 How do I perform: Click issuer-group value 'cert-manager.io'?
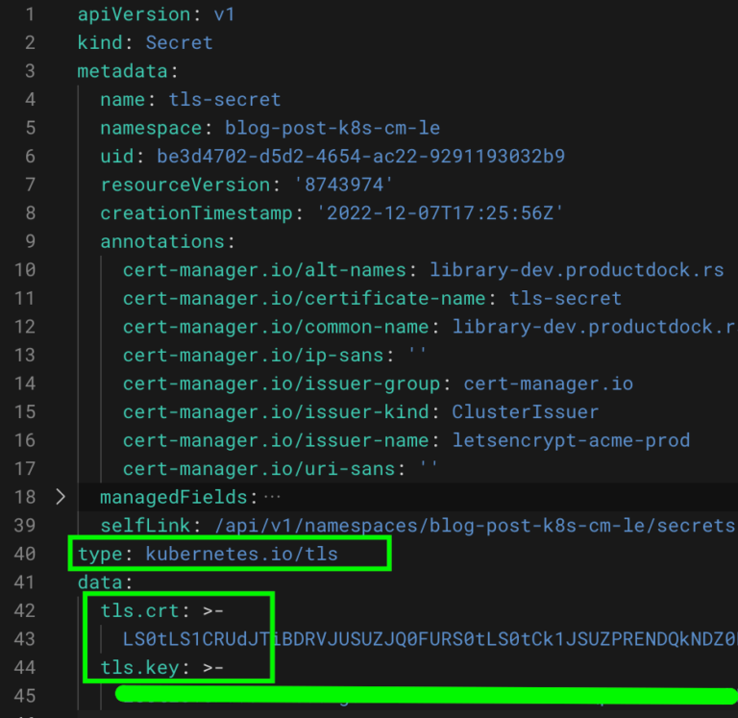coord(549,384)
